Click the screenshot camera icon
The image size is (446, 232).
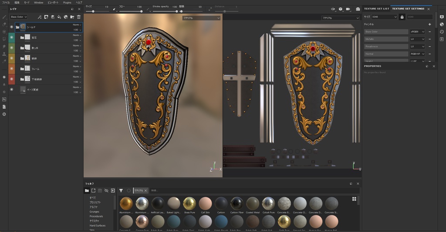(x=358, y=9)
